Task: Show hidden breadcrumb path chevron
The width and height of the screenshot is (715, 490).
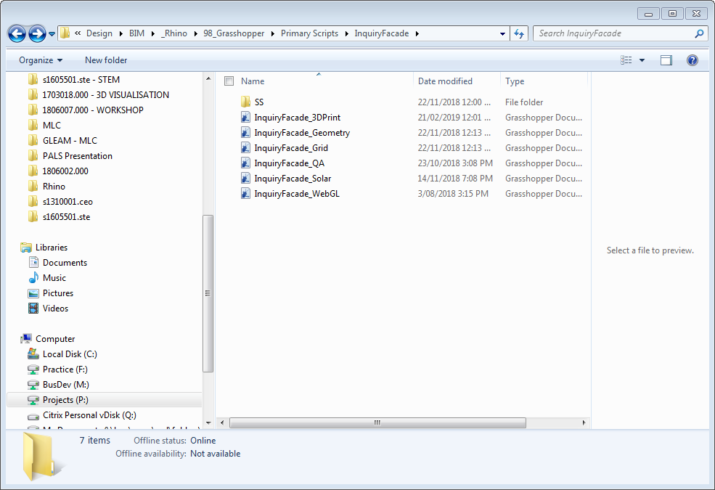Action: pyautogui.click(x=78, y=33)
